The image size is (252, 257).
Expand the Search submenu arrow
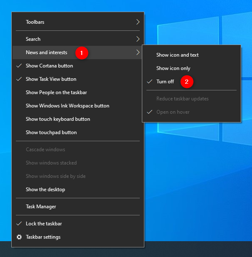(137, 39)
